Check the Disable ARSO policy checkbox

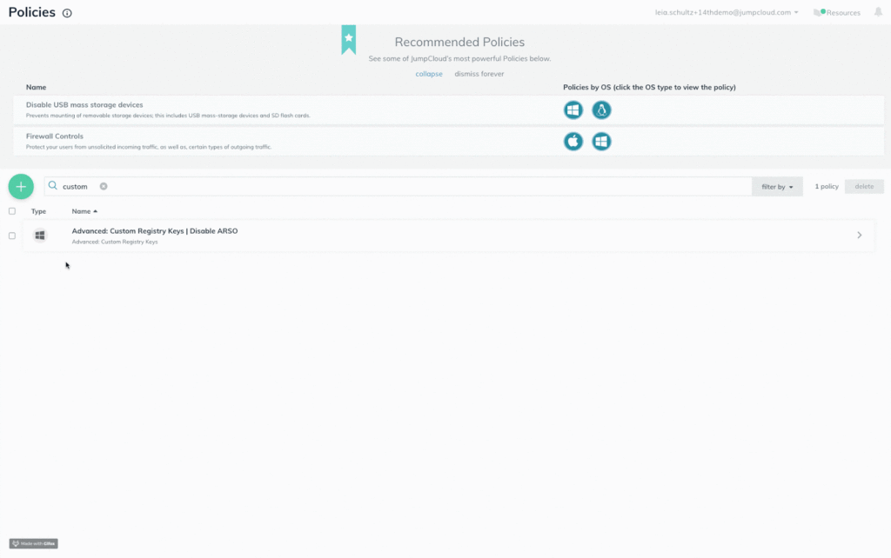[12, 236]
